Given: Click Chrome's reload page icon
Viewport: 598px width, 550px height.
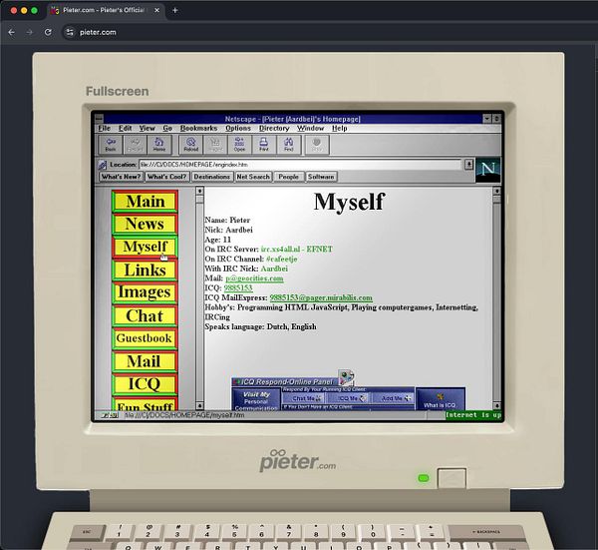Looking at the screenshot, I should 48,33.
